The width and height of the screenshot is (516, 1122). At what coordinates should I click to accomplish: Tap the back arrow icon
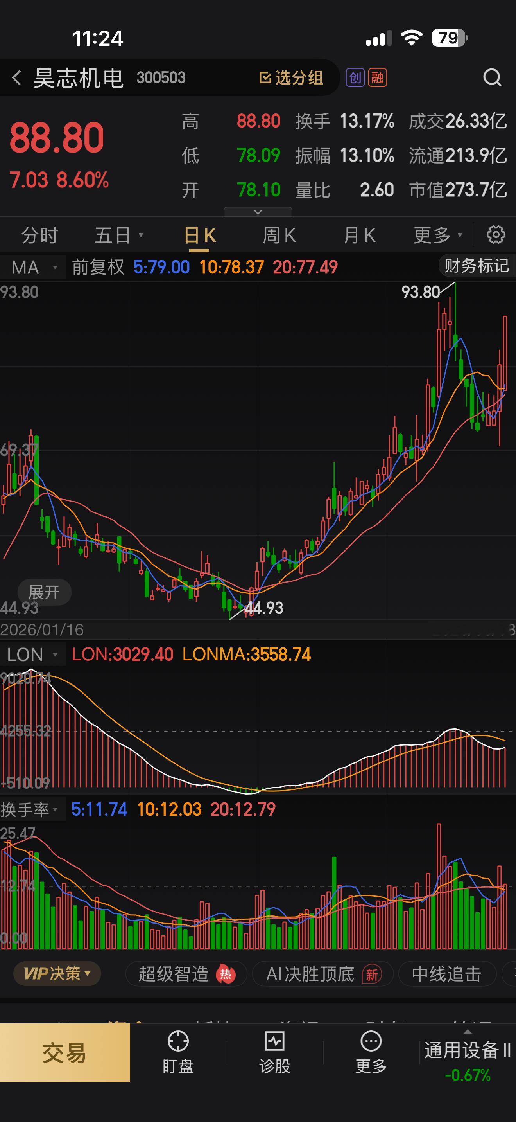(x=16, y=78)
